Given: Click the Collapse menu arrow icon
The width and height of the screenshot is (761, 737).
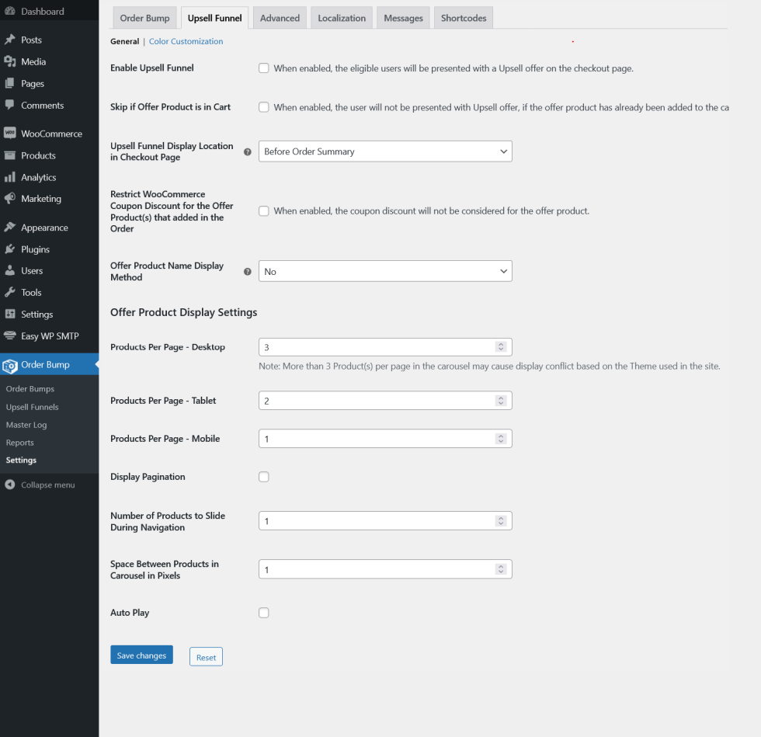Looking at the screenshot, I should pyautogui.click(x=10, y=485).
